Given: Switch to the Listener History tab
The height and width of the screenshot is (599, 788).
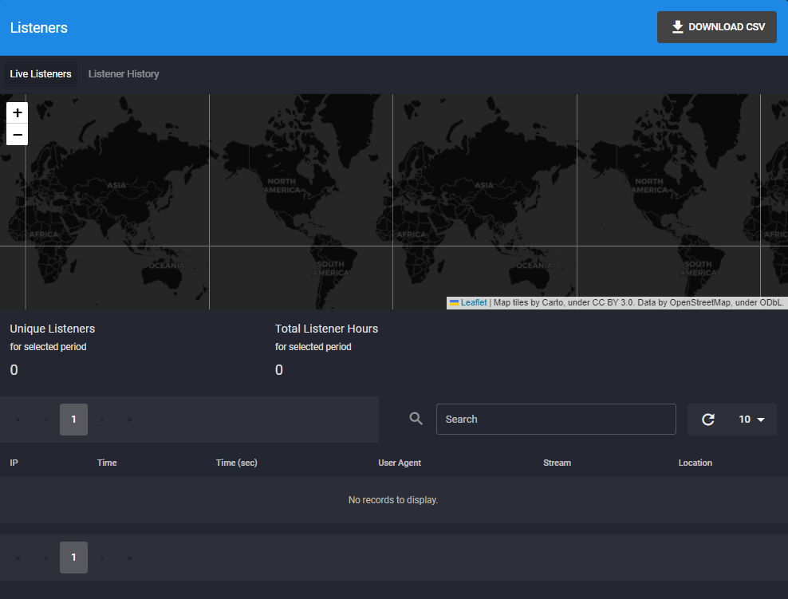Looking at the screenshot, I should click(124, 74).
